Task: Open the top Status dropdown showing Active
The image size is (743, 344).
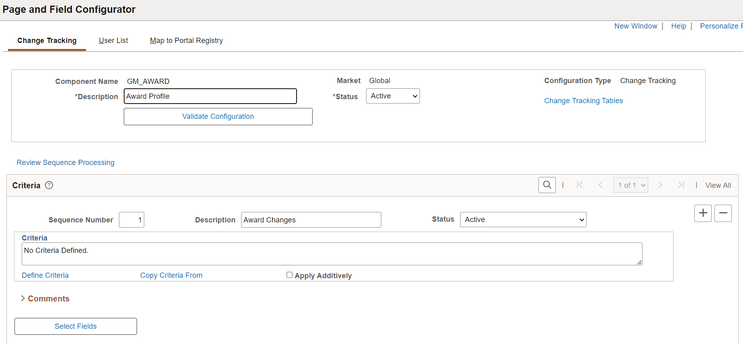Action: [393, 96]
